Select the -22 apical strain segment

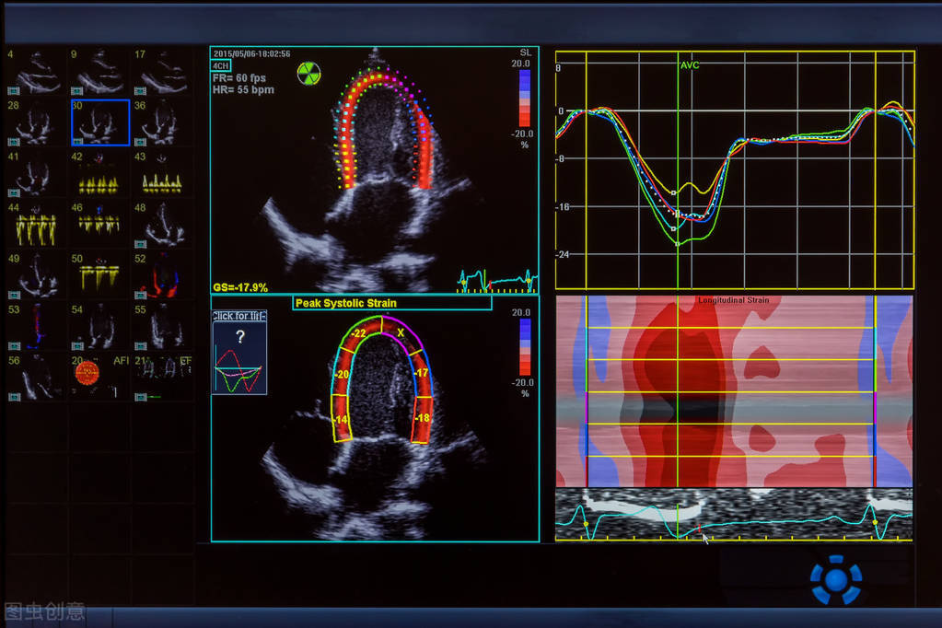[x=359, y=332]
